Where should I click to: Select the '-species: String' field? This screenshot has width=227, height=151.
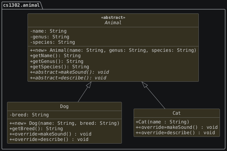click(52, 42)
